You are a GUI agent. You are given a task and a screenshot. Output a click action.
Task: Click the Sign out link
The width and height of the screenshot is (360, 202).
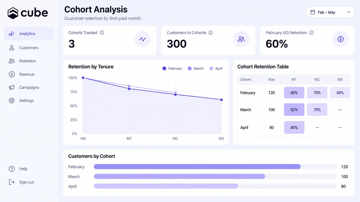pos(27,182)
